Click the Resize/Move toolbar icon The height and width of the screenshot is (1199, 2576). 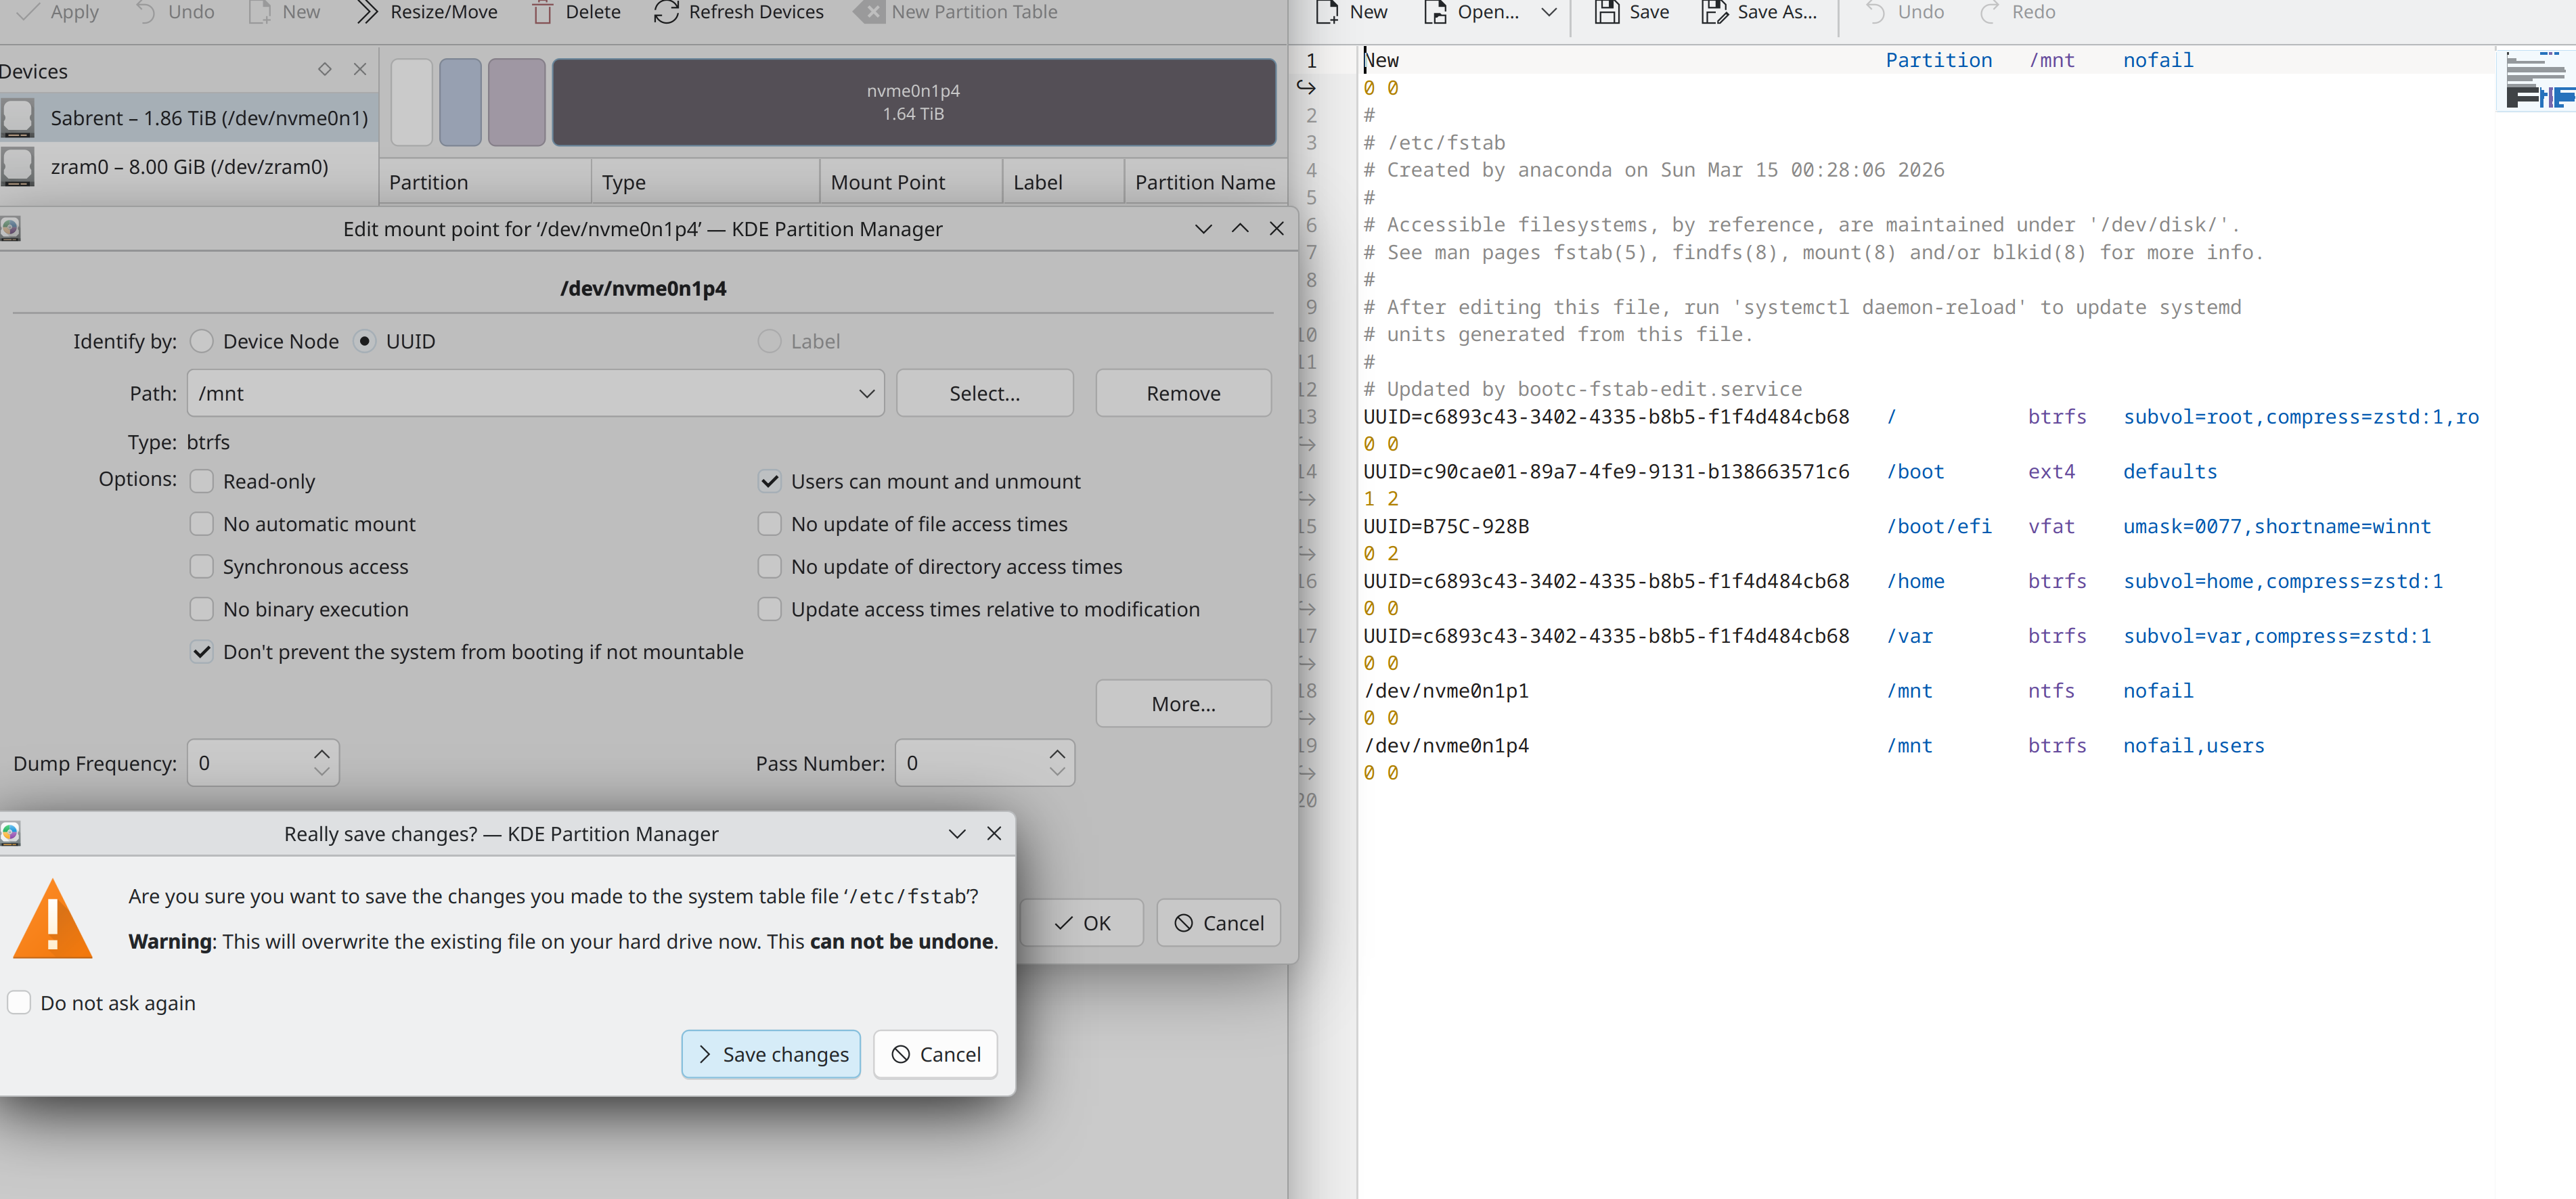pos(367,12)
